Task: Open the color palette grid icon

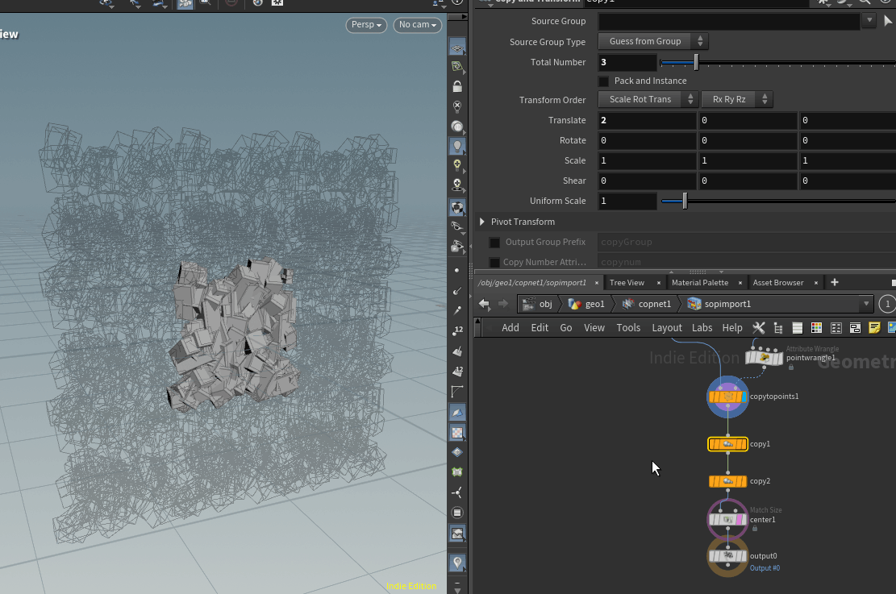Action: [817, 328]
